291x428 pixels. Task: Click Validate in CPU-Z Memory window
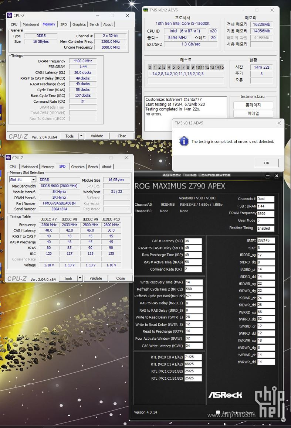click(x=97, y=136)
